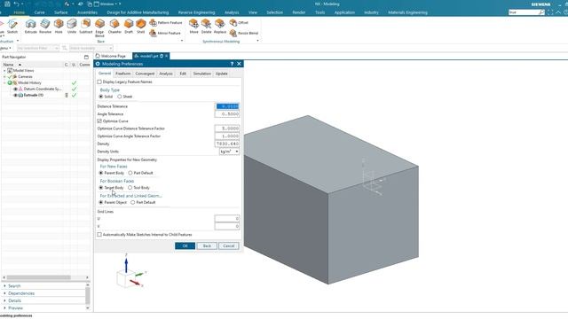
Task: Click the Part Navigator panel pin icon
Action: [x=86, y=57]
